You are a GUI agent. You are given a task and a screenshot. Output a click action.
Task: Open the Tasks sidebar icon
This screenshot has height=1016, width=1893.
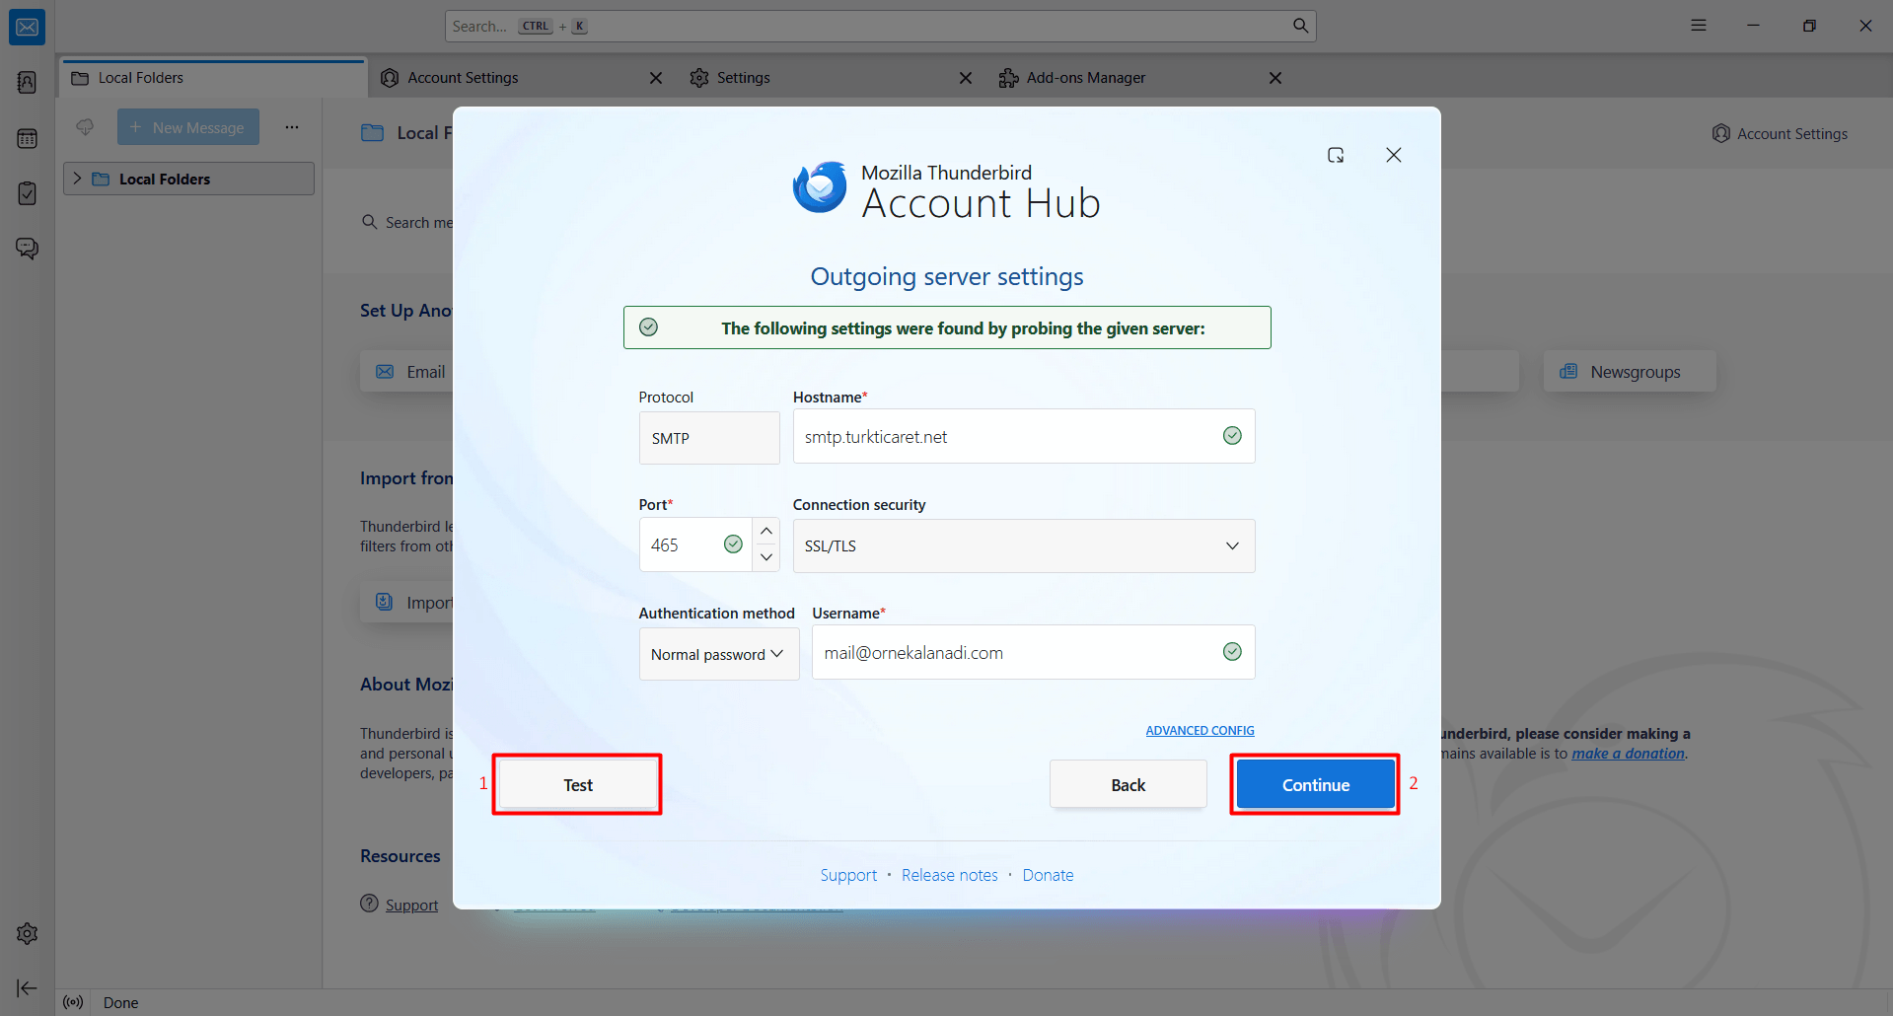click(27, 193)
